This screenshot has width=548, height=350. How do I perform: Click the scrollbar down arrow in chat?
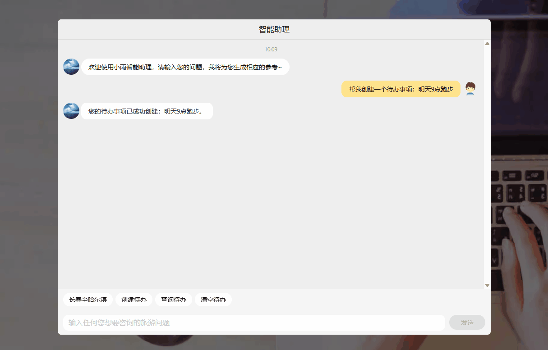click(x=487, y=285)
